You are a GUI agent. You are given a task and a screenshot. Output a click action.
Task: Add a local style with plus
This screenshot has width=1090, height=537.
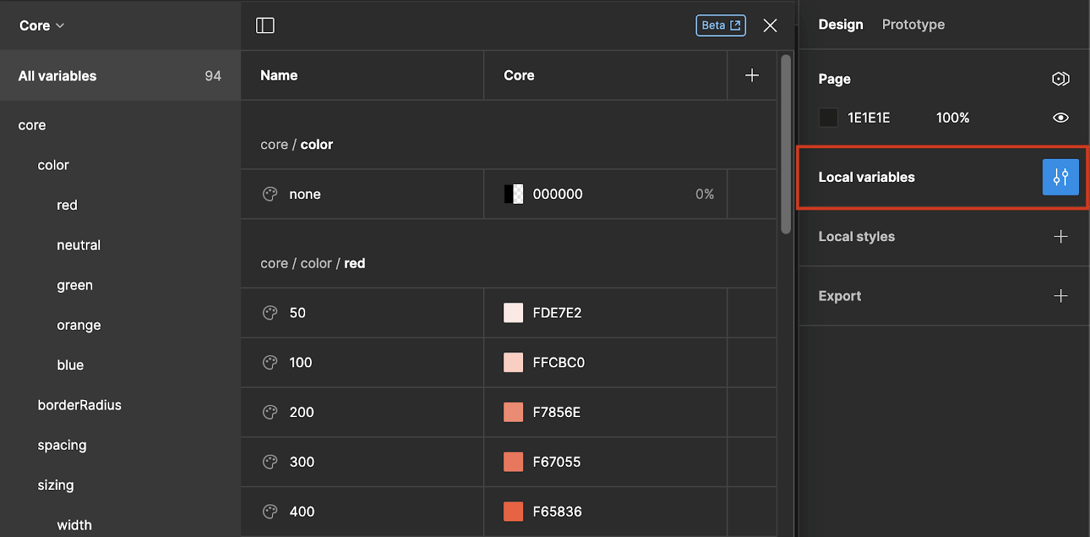click(x=1061, y=236)
